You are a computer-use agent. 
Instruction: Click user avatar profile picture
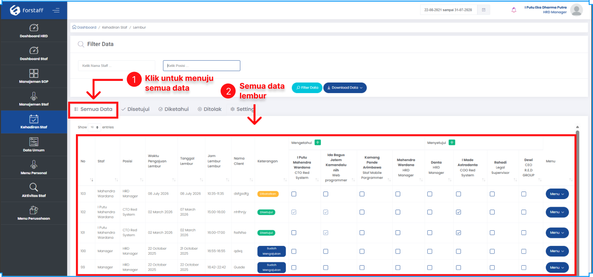click(x=576, y=10)
